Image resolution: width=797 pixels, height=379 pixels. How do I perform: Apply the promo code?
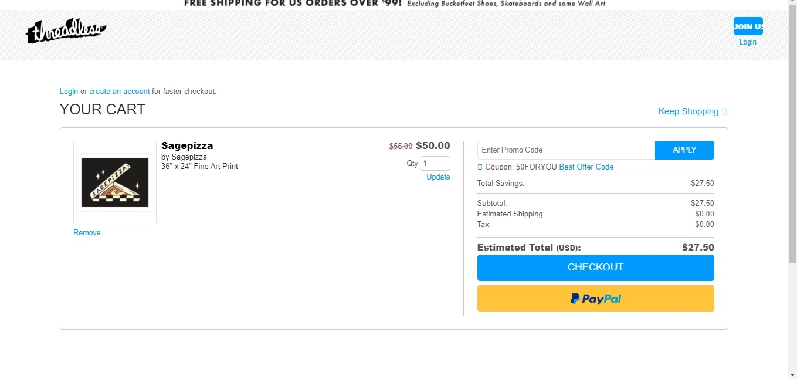684,150
